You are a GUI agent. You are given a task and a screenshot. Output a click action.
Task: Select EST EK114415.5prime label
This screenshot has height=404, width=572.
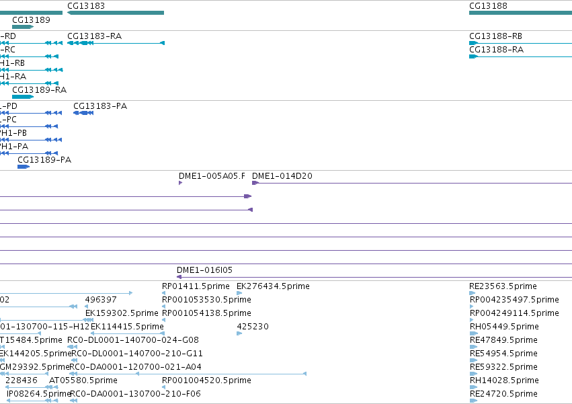click(127, 327)
